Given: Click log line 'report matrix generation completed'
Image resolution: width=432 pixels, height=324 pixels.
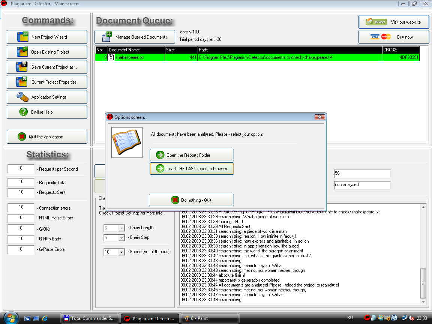Looking at the screenshot, I should [x=230, y=280].
